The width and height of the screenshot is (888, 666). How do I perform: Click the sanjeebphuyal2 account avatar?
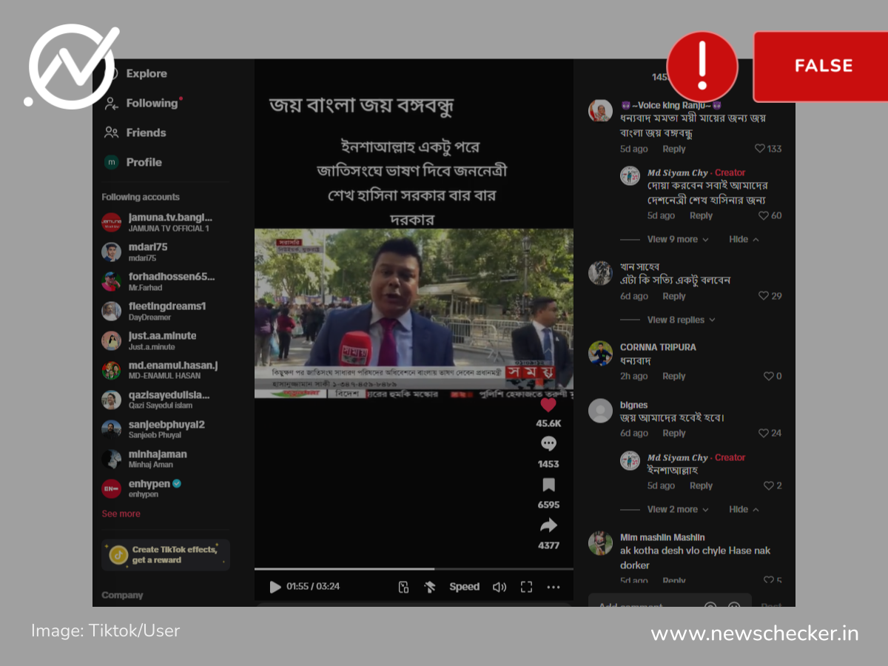click(x=111, y=429)
